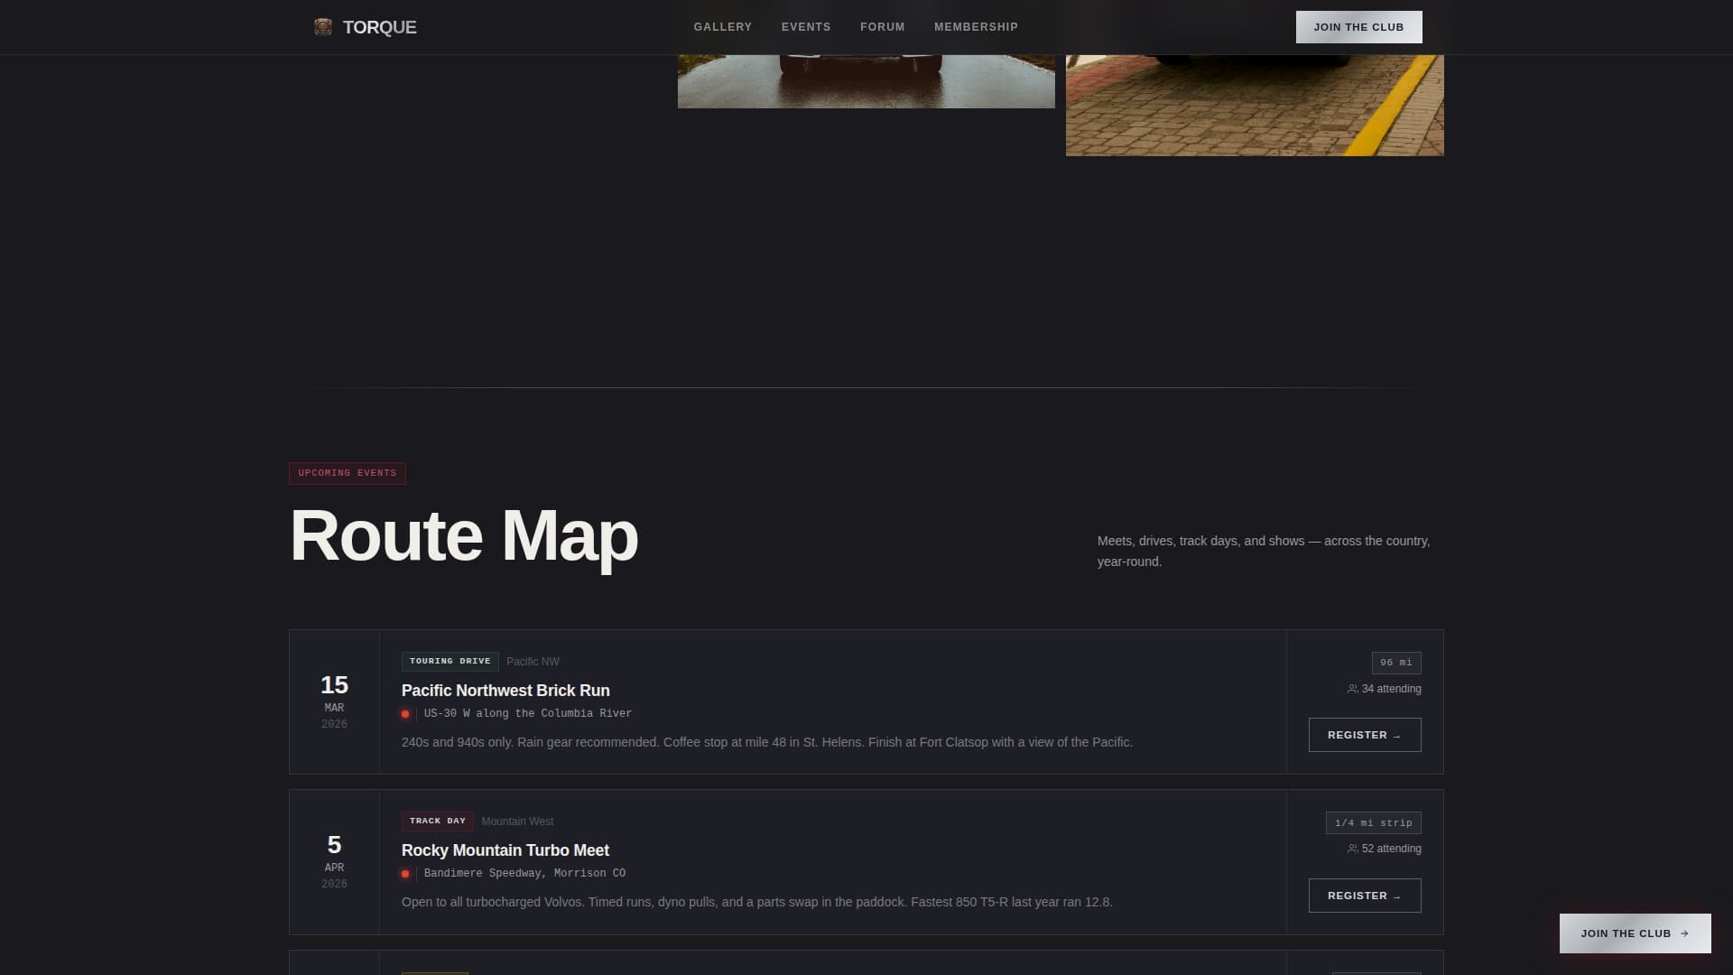Screen dimensions: 1733x975
Task: Click the 52 attending text
Action: click(1391, 849)
